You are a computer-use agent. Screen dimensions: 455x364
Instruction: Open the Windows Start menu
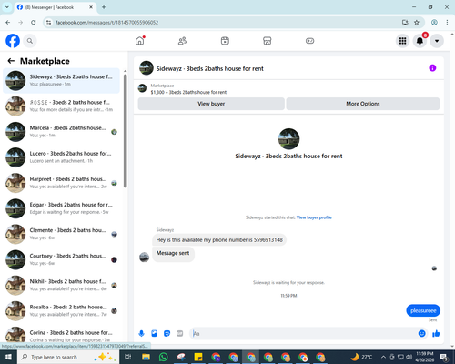[8, 357]
